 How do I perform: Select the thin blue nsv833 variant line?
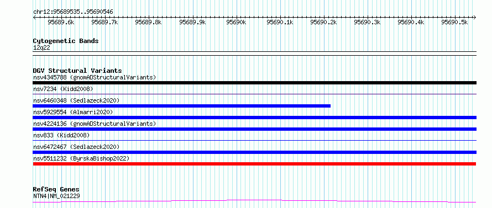pos(254,140)
